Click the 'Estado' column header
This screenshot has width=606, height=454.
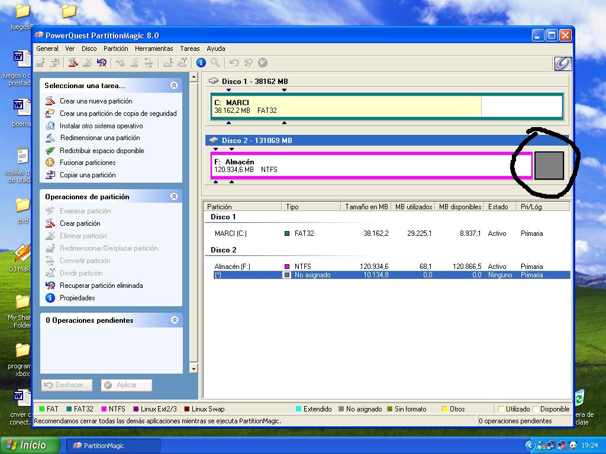[501, 207]
